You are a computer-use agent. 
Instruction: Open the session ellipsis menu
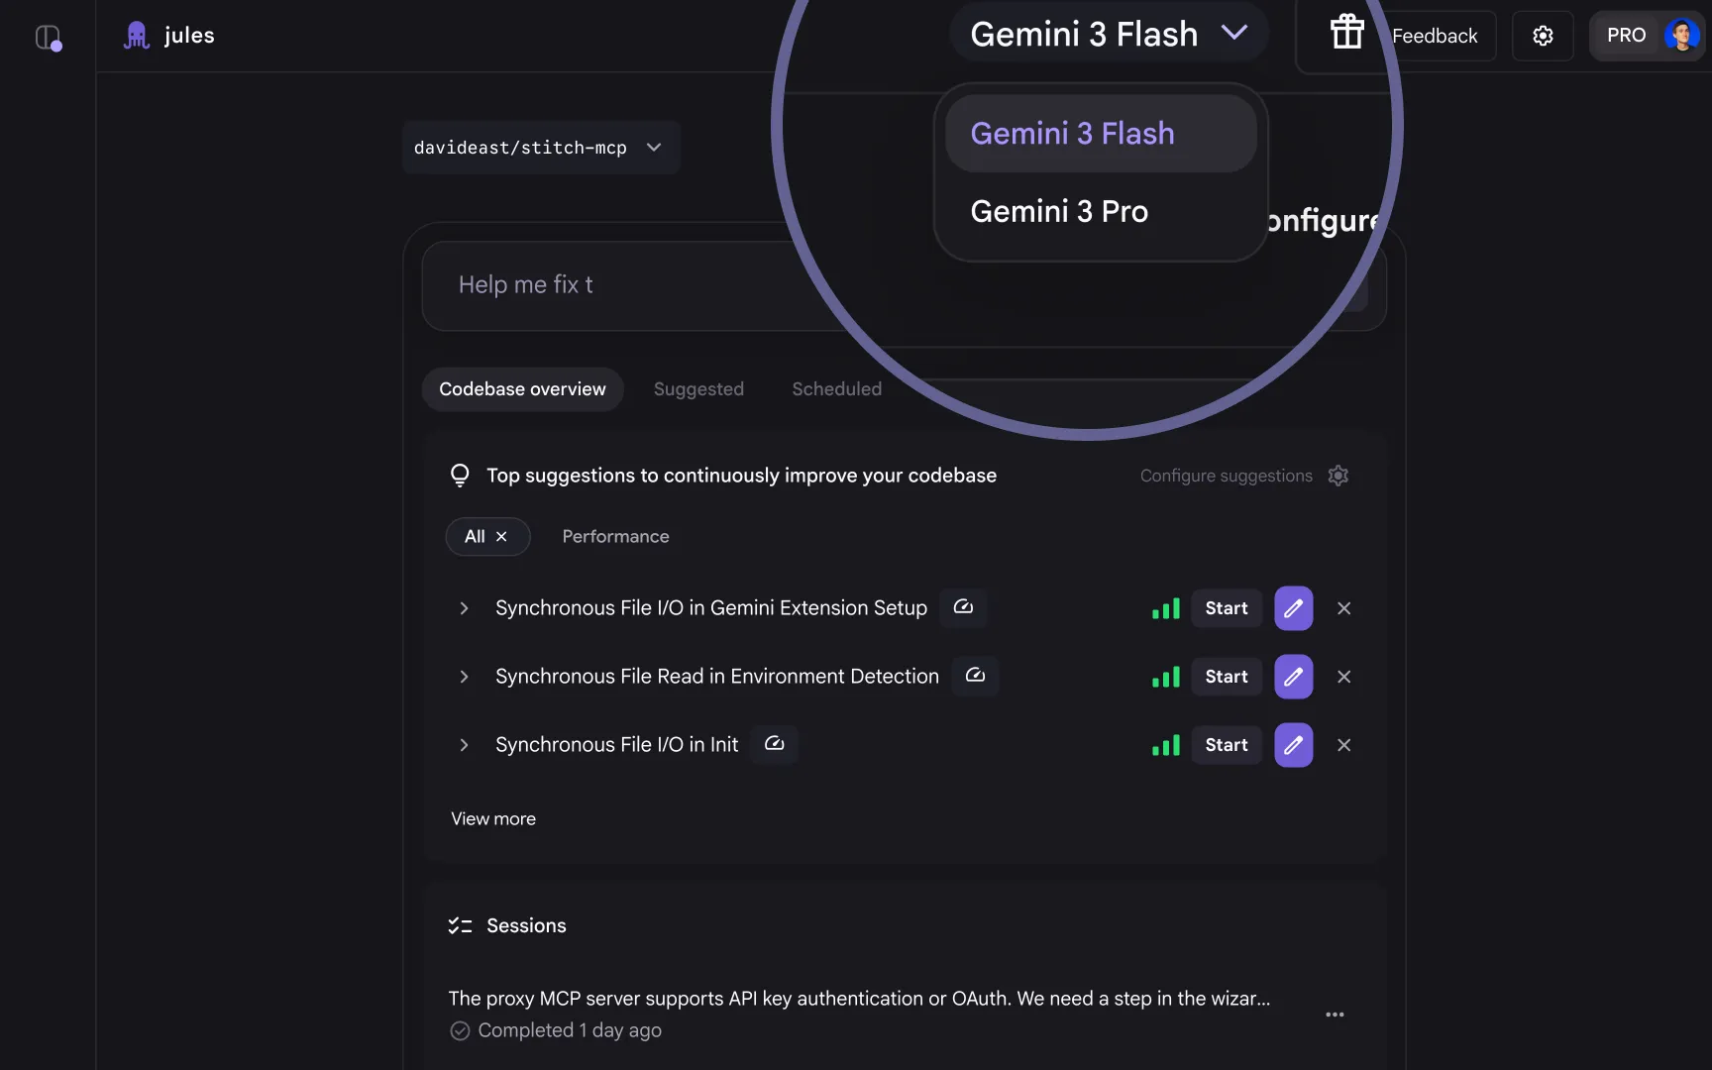tap(1335, 1014)
